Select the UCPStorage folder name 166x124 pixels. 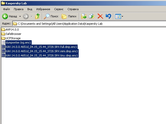[x=13, y=38]
